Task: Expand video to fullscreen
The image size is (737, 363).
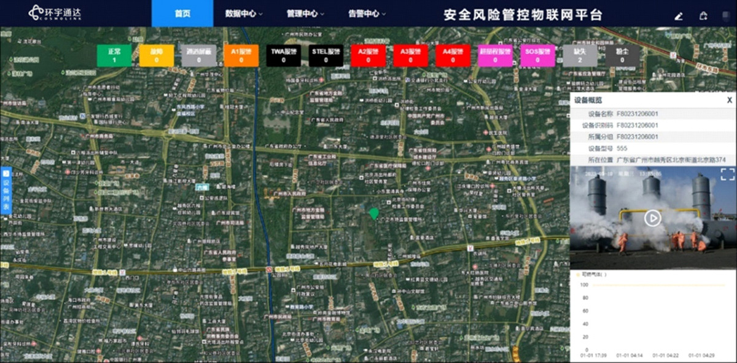Action: pos(727,174)
